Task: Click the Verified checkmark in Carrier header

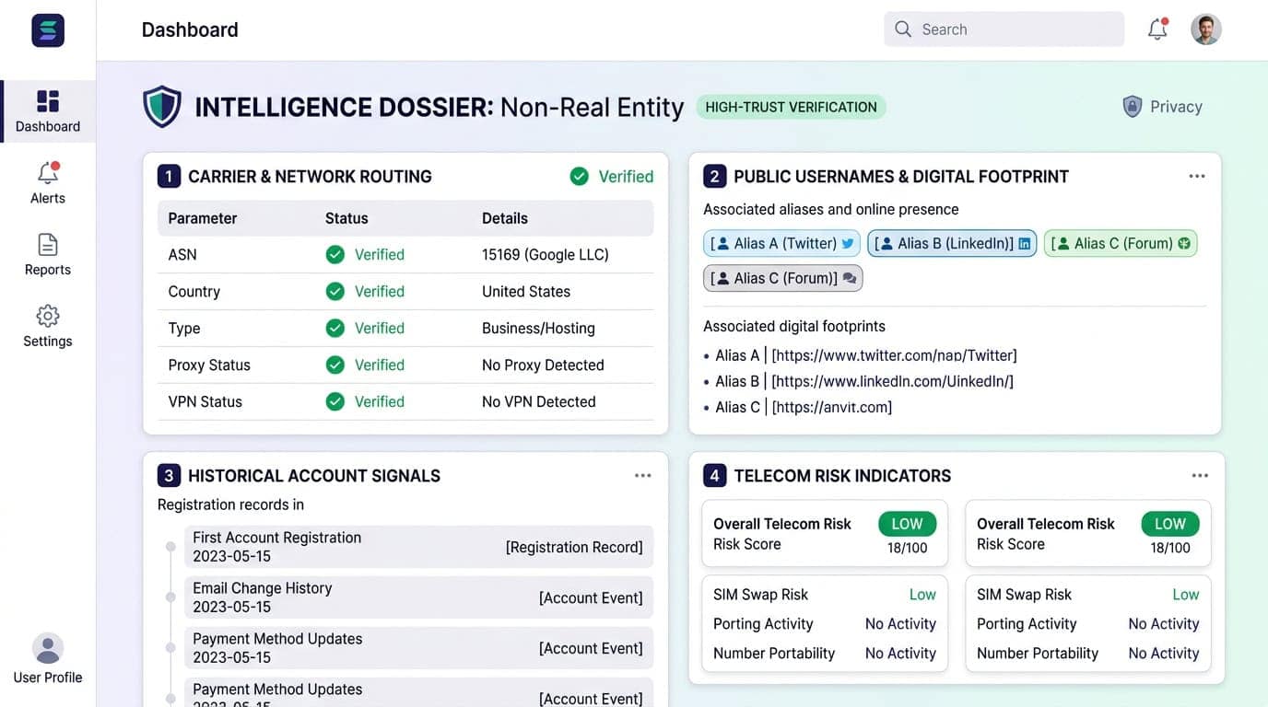Action: tap(579, 176)
